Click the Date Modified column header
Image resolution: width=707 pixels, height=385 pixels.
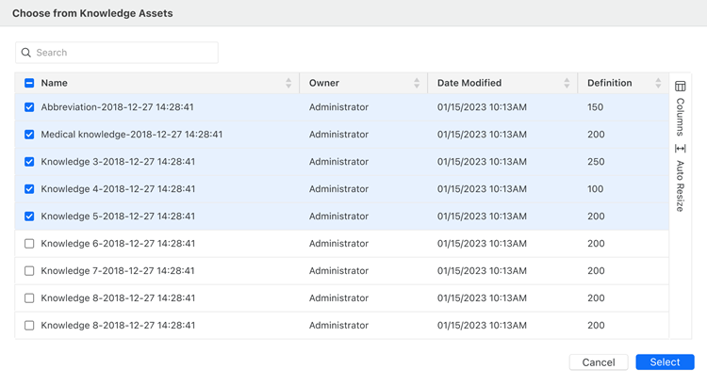click(x=469, y=84)
